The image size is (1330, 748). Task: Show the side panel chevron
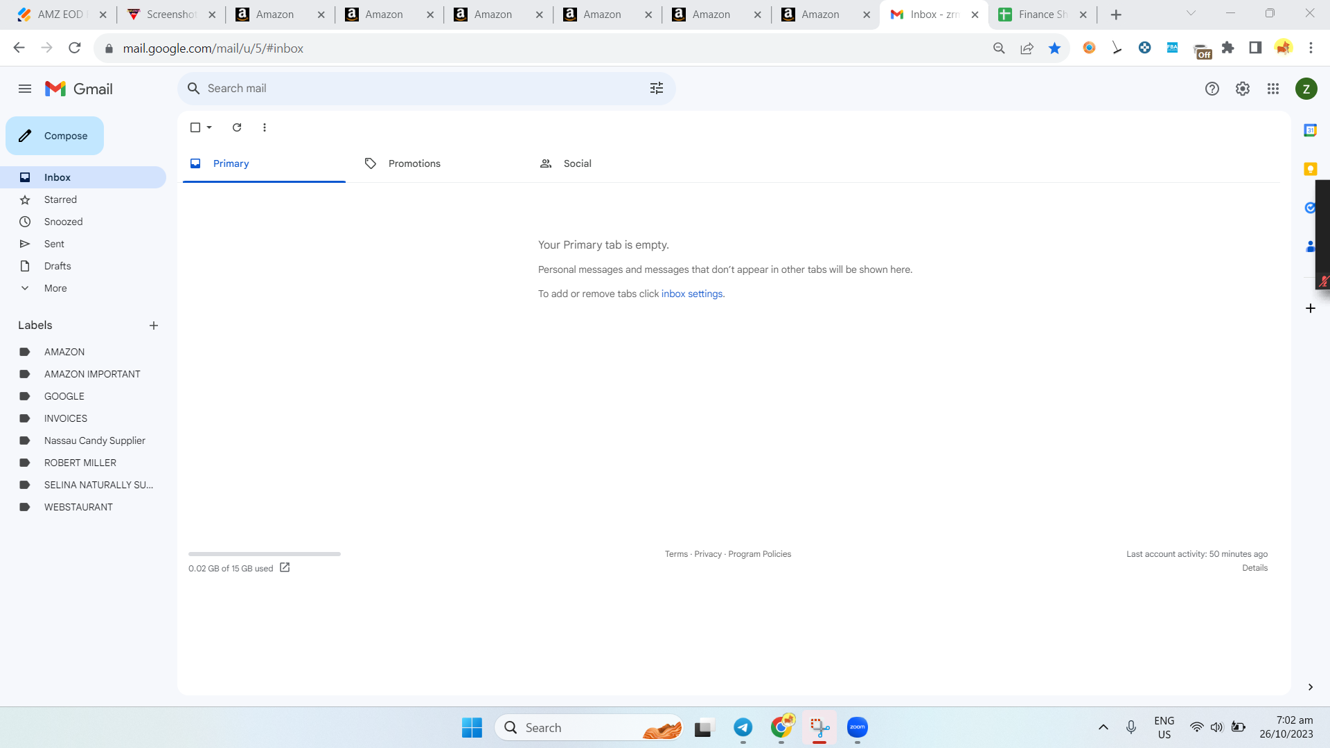1311,687
